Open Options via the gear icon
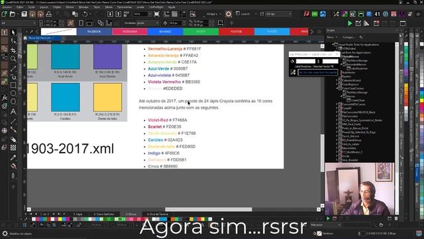The height and width of the screenshot is (239, 424). [x=229, y=14]
